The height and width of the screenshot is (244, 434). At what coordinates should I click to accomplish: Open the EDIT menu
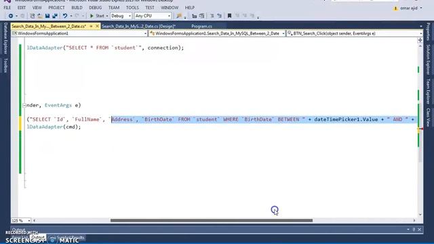(21, 7)
